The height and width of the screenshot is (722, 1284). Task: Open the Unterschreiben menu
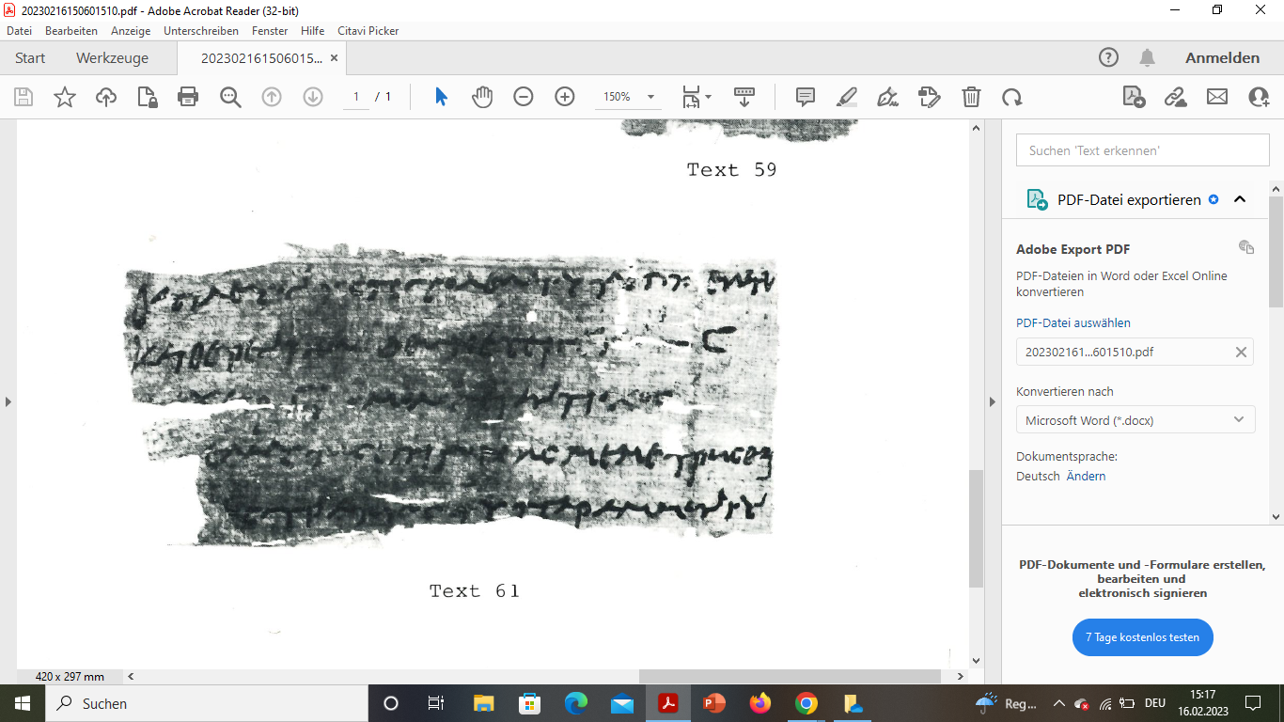point(201,31)
